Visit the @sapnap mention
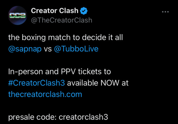Viewport: 178px width, 124px height. [x=25, y=49]
